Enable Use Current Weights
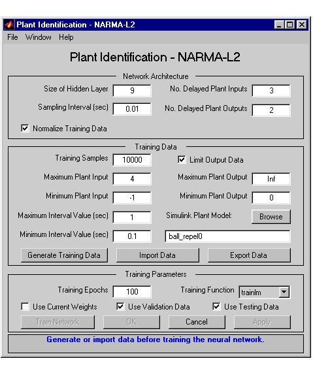 pyautogui.click(x=25, y=306)
